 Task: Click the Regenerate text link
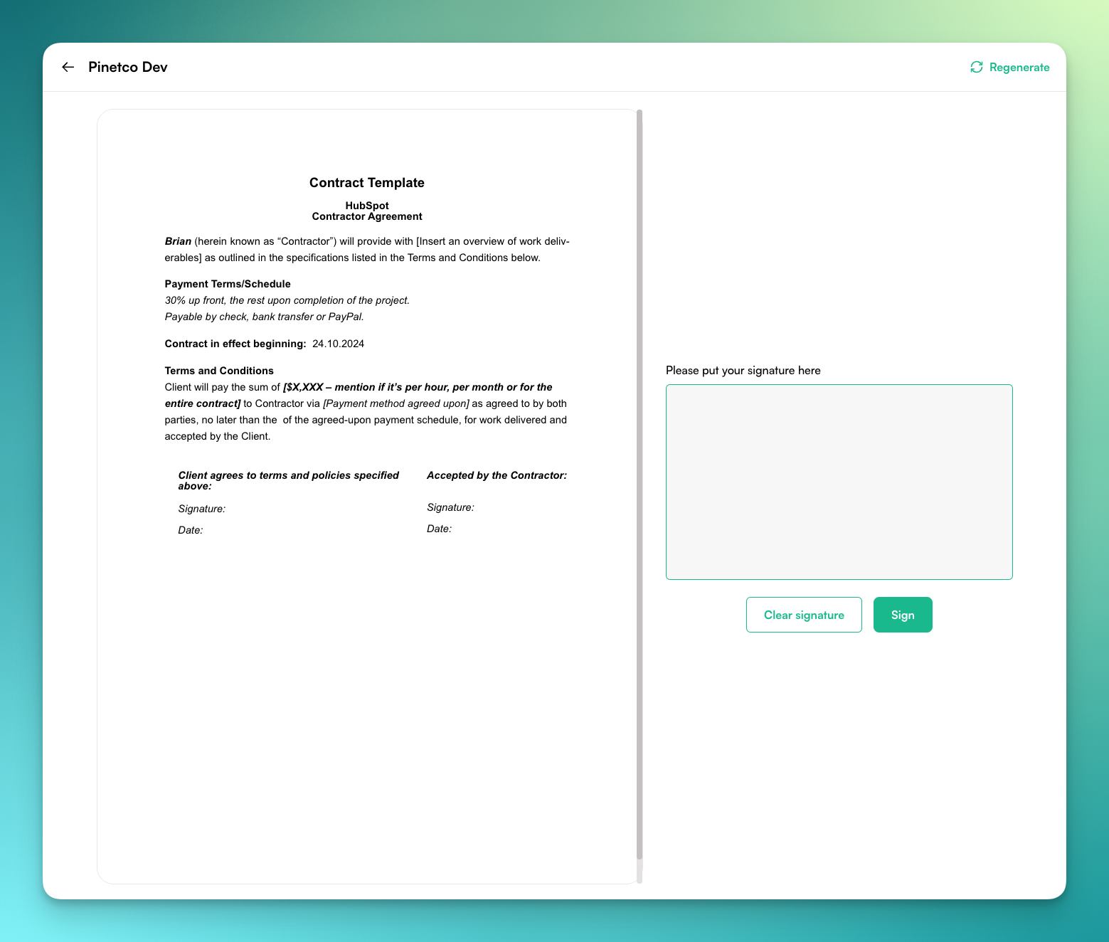pos(1019,68)
